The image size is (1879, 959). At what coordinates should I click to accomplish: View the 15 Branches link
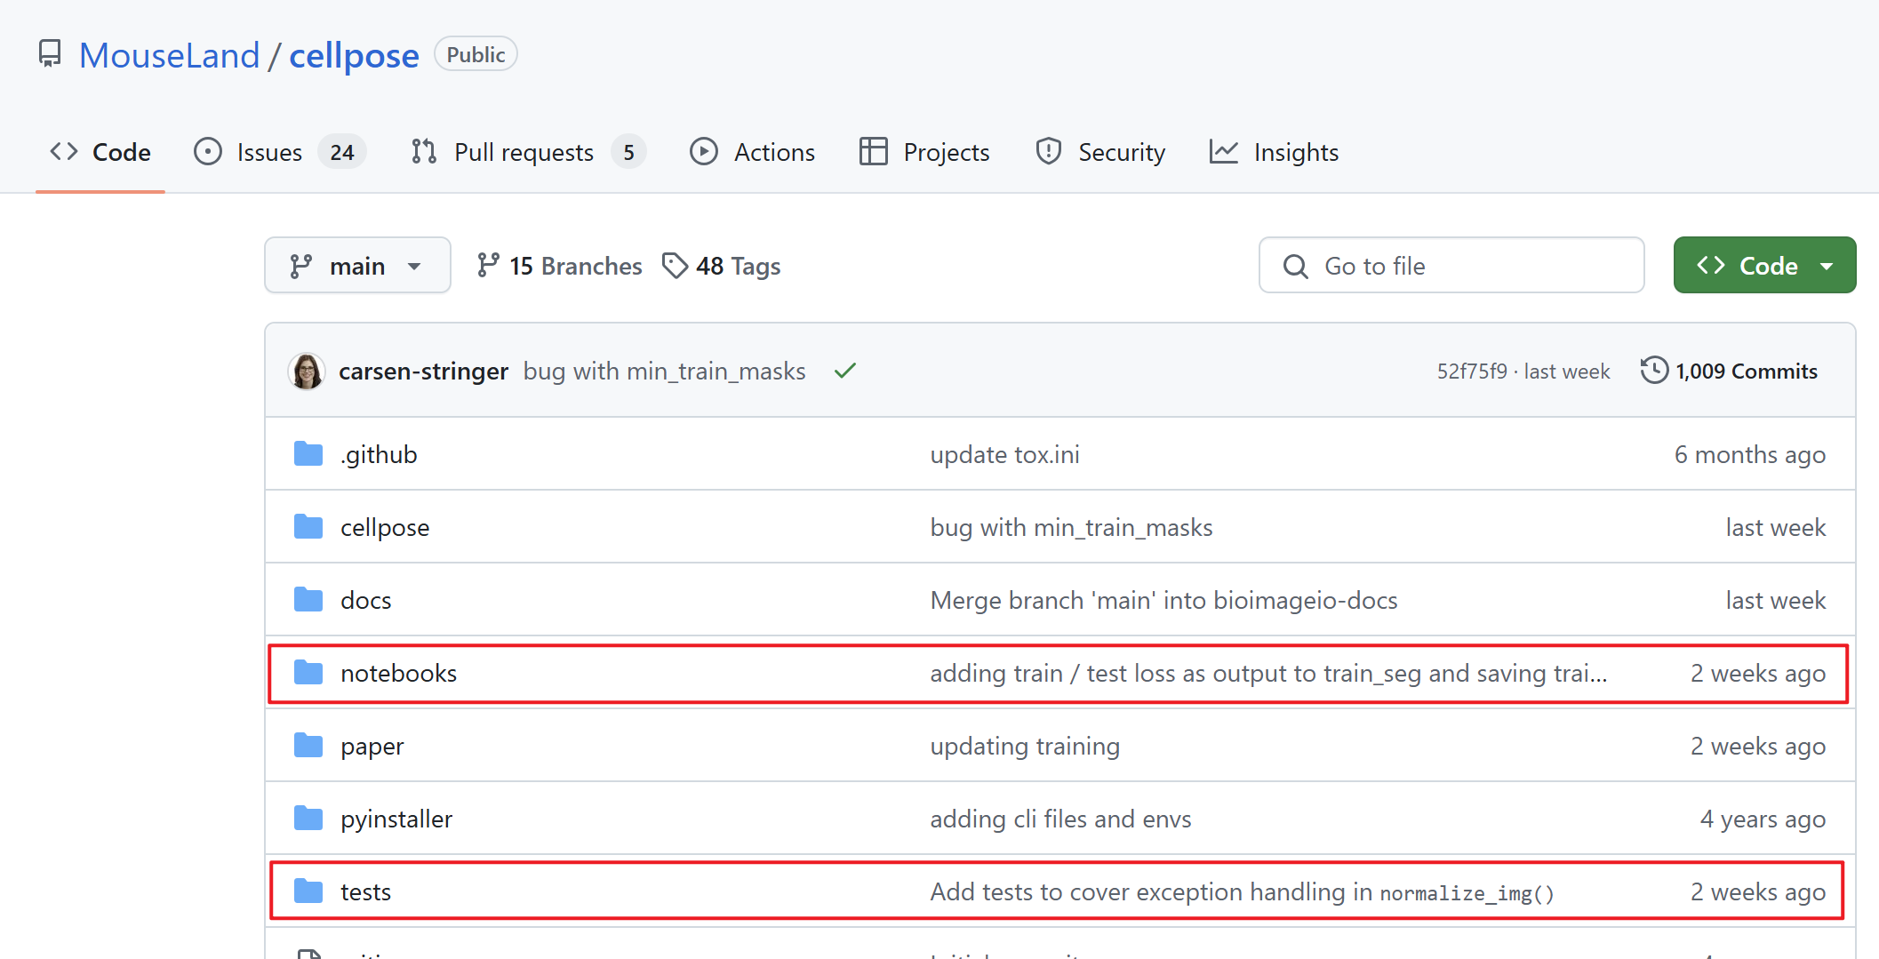pyautogui.click(x=559, y=266)
